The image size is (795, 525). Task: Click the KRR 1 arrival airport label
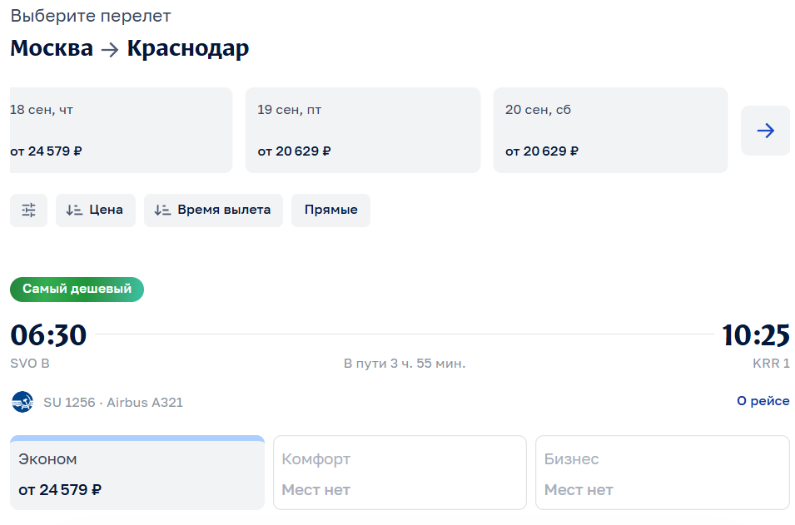pyautogui.click(x=771, y=364)
